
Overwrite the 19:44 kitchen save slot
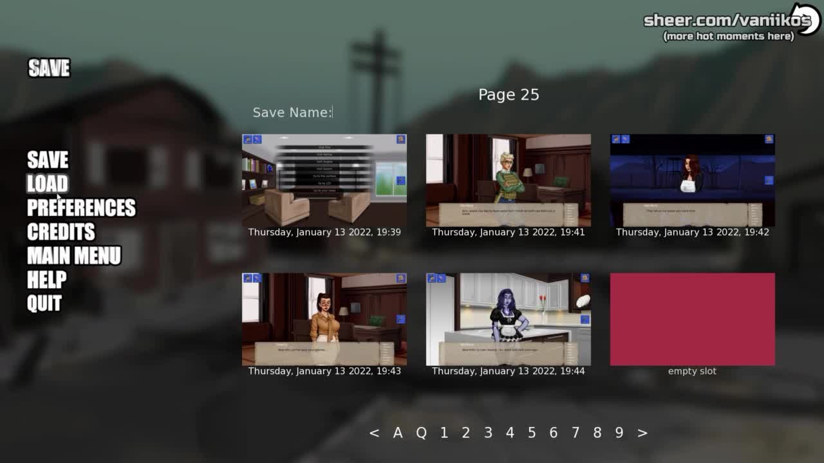click(509, 320)
